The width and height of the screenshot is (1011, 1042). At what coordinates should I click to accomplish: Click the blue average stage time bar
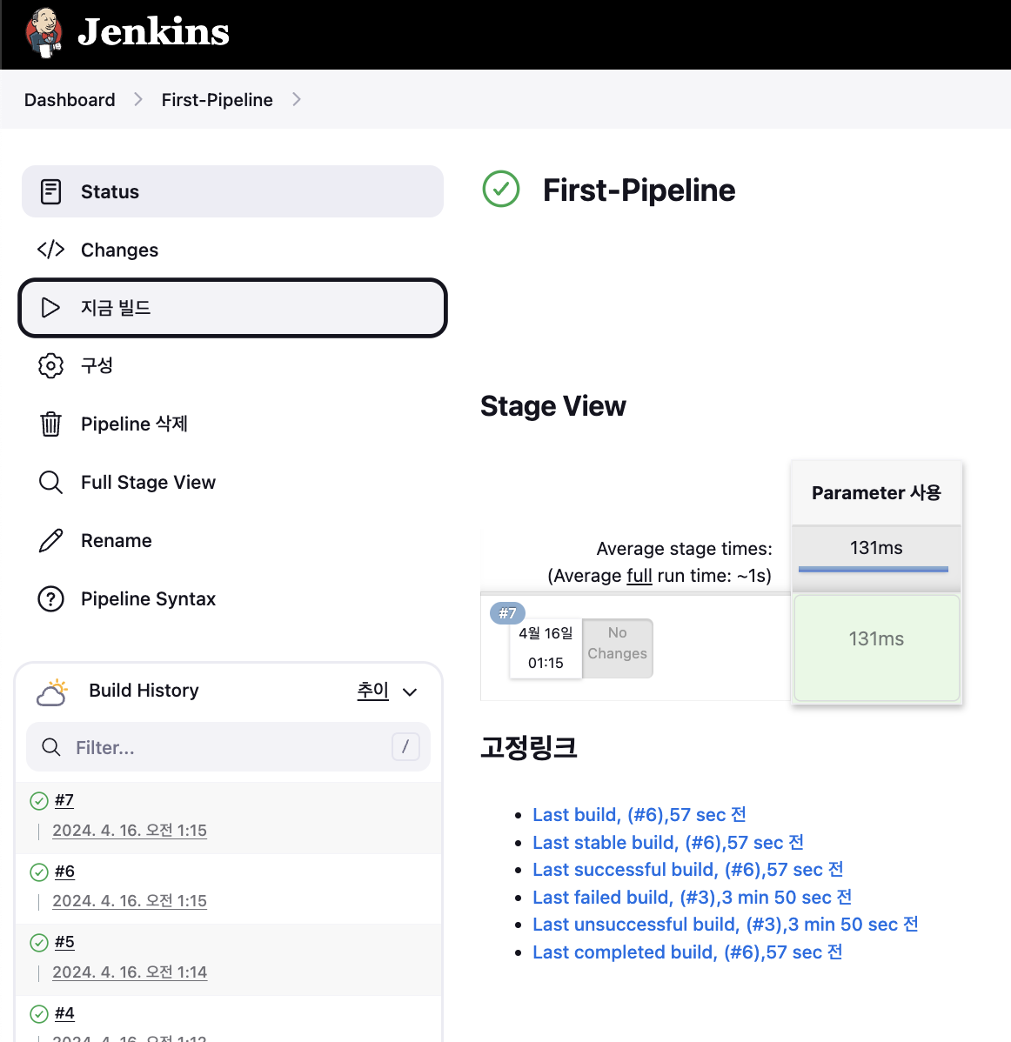[x=874, y=570]
